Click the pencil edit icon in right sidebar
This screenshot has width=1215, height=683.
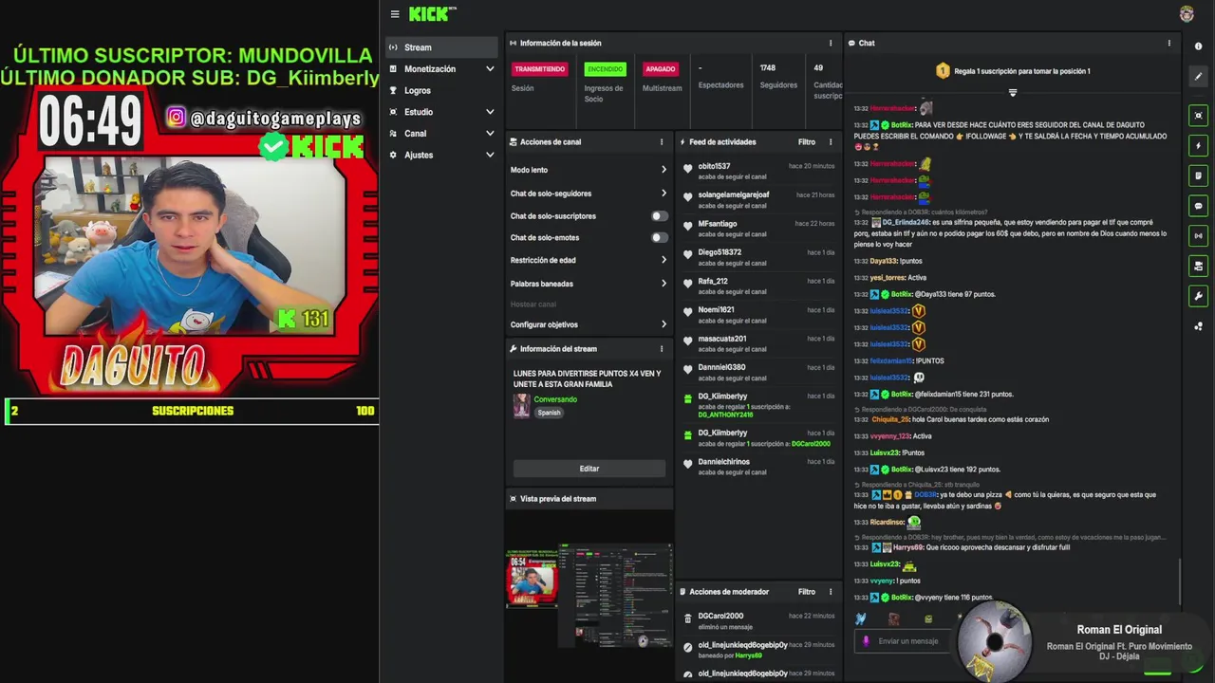pyautogui.click(x=1198, y=77)
